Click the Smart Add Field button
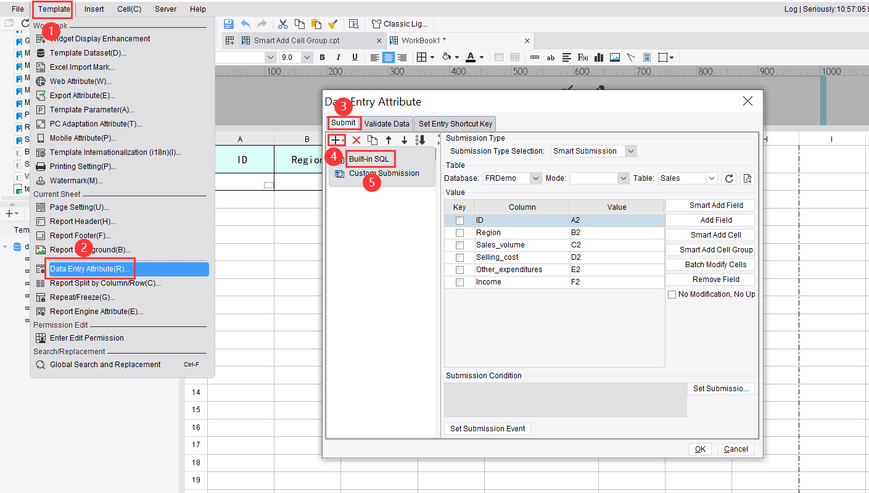The width and height of the screenshot is (869, 493). 709,205
